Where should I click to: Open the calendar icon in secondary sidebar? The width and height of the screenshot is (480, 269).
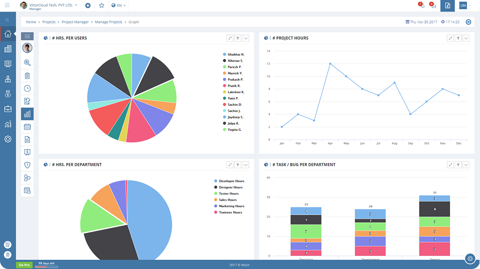click(27, 127)
